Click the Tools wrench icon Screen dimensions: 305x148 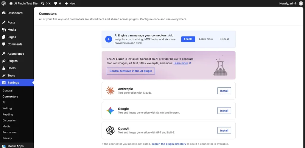[4, 75]
